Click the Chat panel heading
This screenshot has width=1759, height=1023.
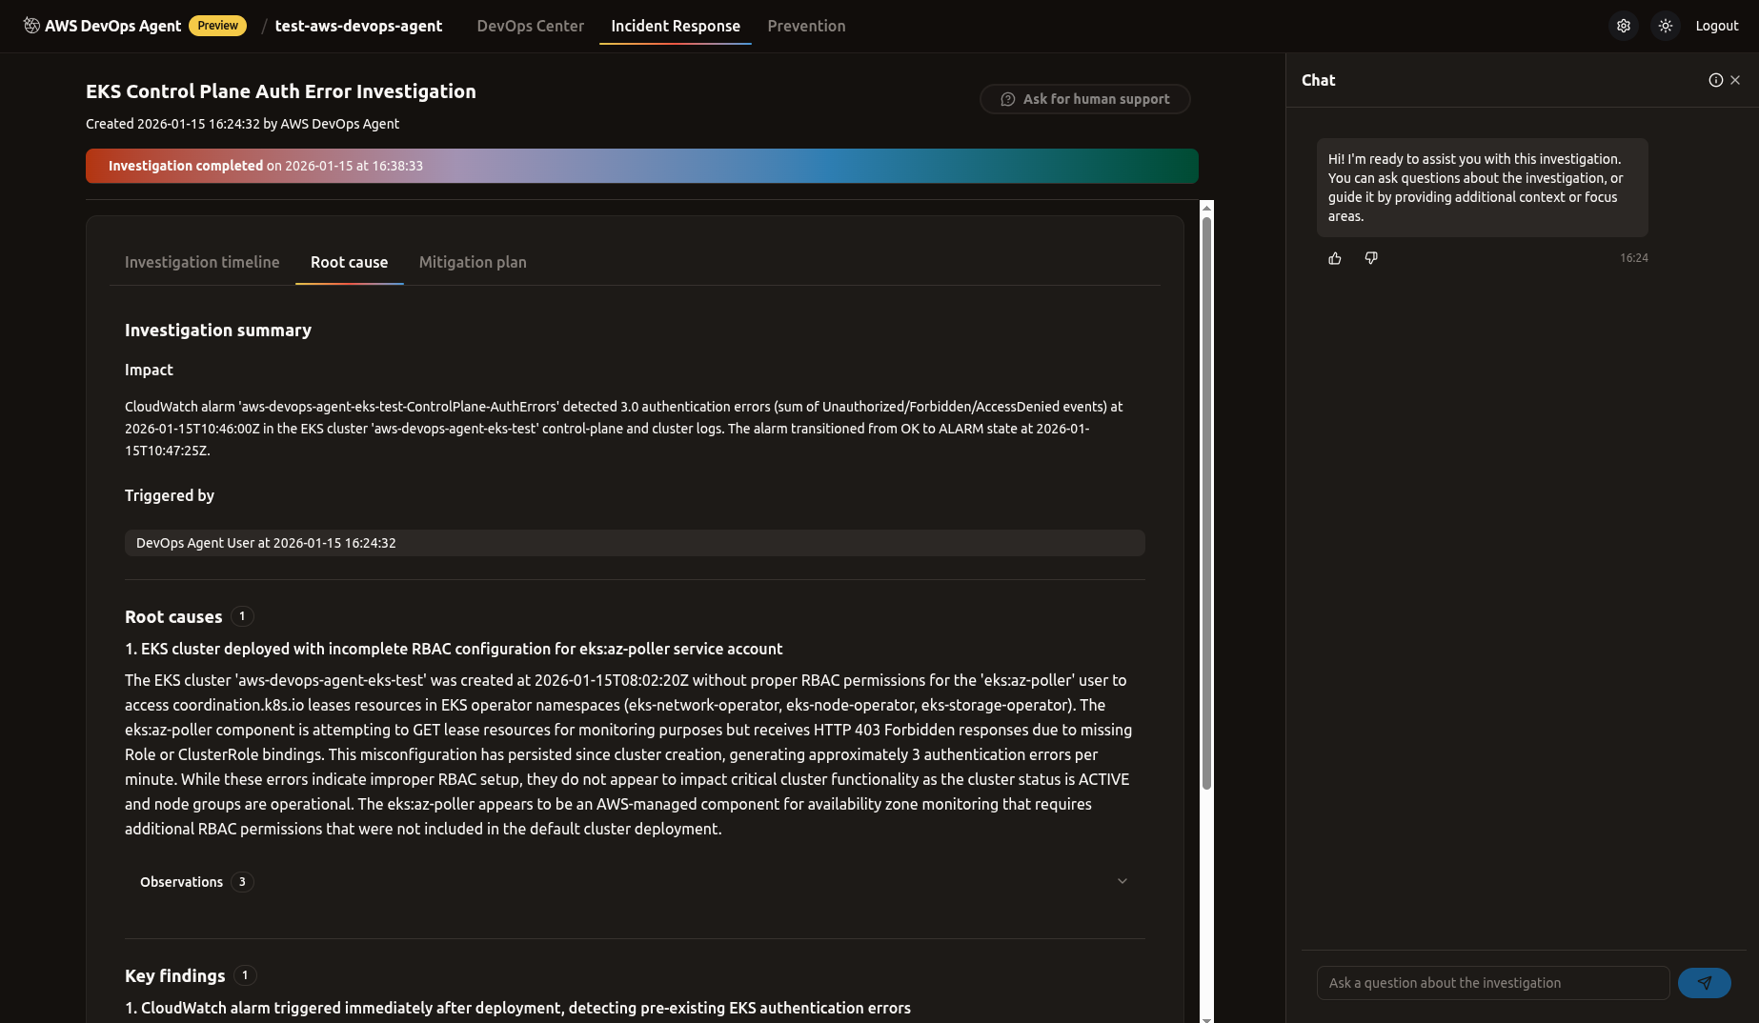pyautogui.click(x=1319, y=80)
